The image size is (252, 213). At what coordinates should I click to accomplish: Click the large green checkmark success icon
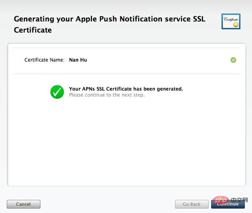click(x=57, y=92)
